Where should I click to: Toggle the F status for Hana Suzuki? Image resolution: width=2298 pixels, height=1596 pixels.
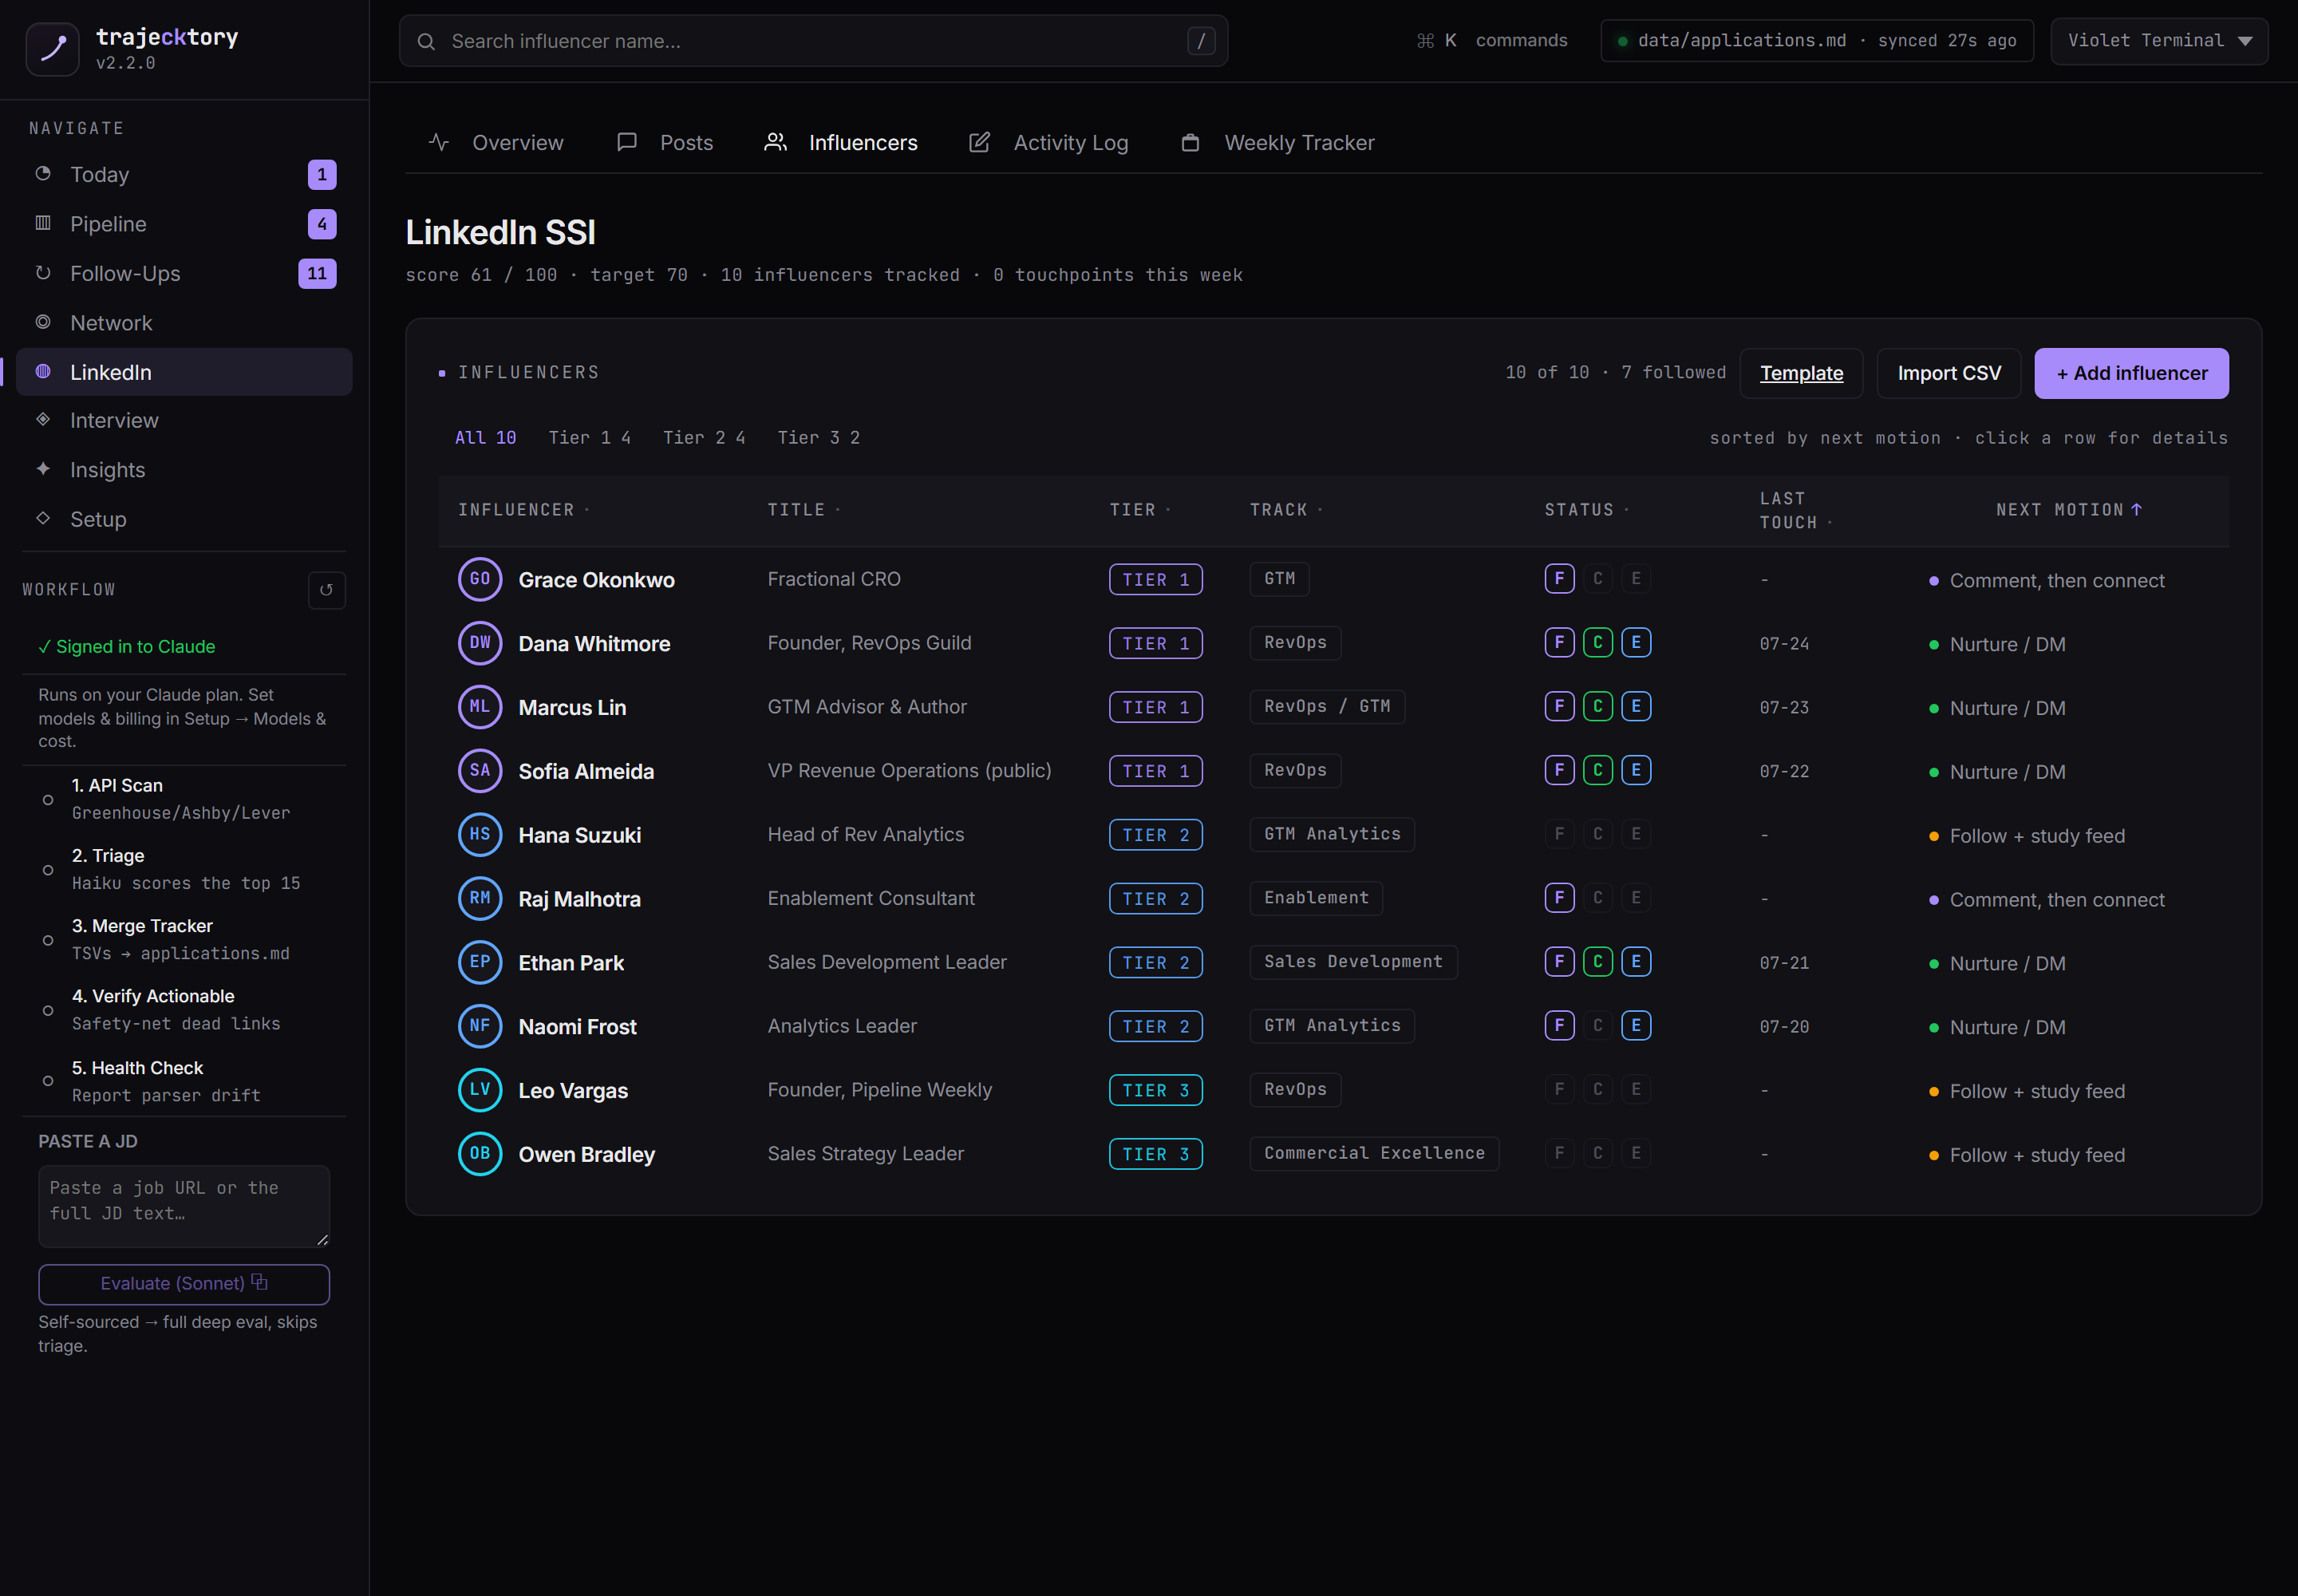pos(1559,834)
